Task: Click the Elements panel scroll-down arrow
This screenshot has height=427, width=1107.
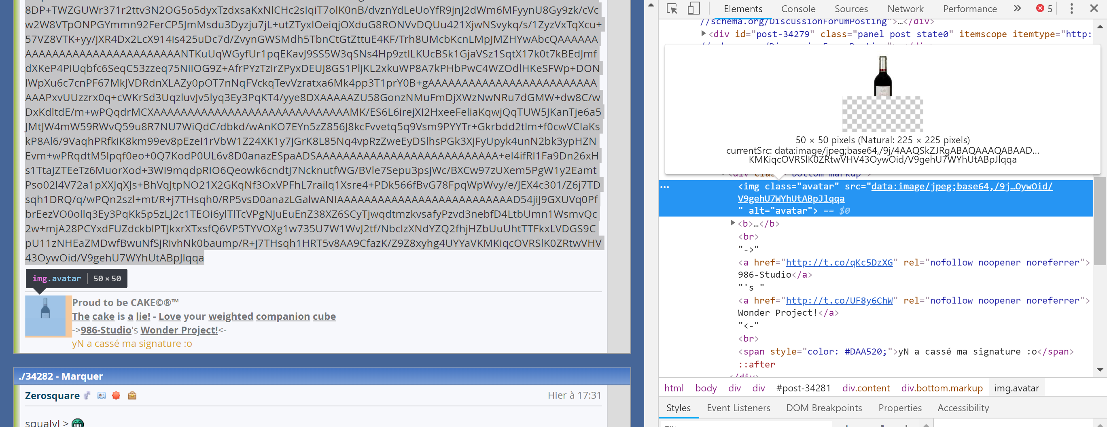Action: [1100, 370]
